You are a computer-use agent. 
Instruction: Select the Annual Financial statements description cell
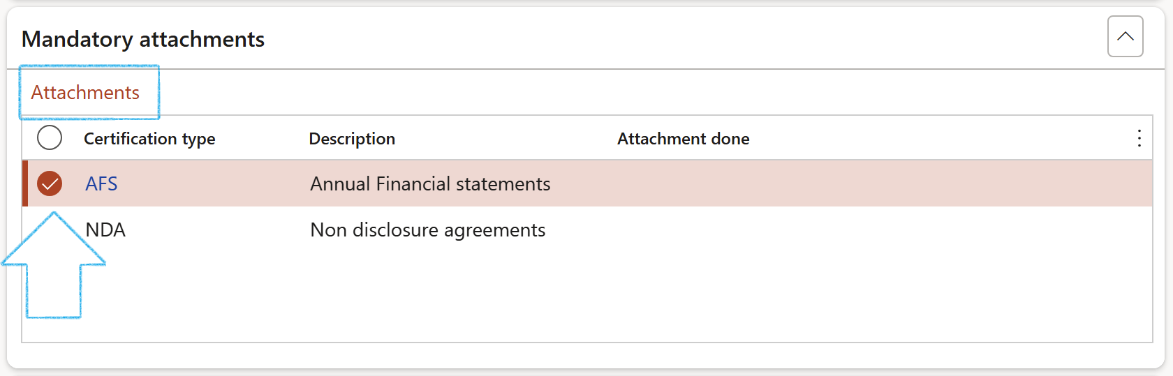click(430, 184)
